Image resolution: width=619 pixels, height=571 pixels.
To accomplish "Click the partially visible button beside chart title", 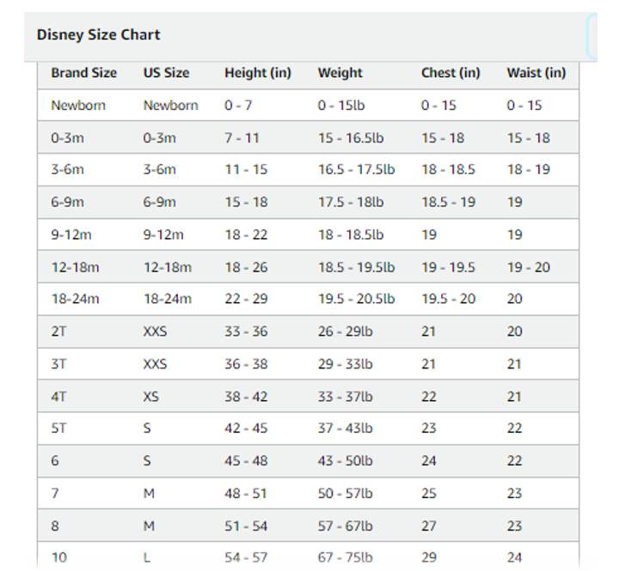I will [591, 36].
